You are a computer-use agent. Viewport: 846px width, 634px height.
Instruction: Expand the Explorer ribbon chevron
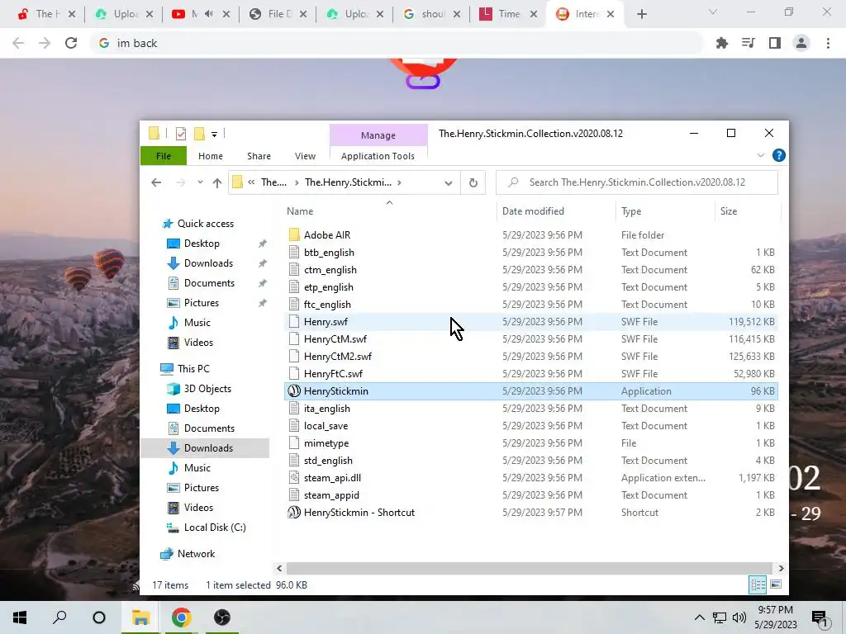[761, 155]
